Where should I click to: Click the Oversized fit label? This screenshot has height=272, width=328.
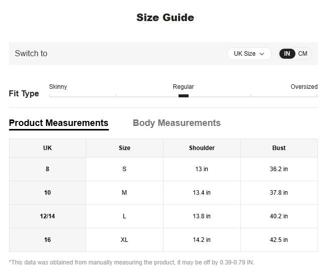click(x=304, y=87)
